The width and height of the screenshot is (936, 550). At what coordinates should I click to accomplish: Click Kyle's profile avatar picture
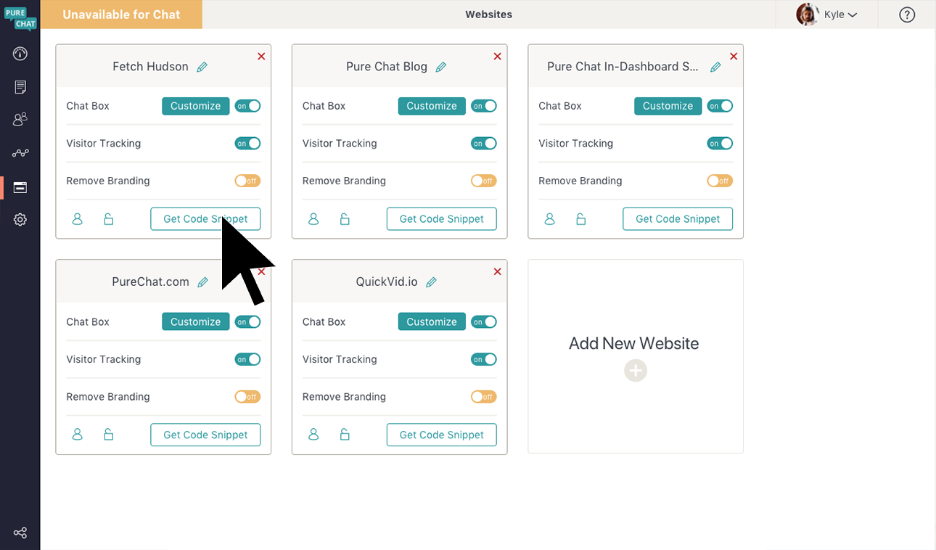click(808, 15)
